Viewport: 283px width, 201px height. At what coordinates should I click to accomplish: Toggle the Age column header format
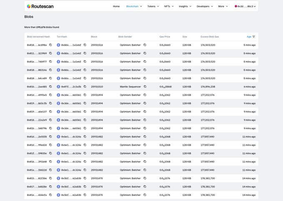[249, 37]
